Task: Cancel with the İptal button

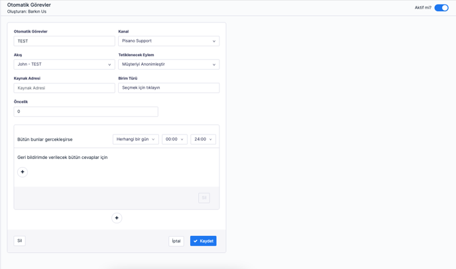Action: tap(176, 241)
